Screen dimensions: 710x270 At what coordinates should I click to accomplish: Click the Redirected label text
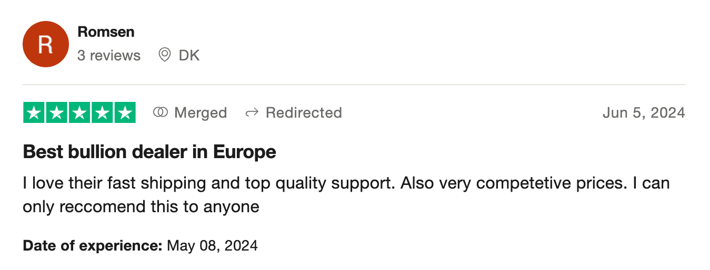pos(304,113)
